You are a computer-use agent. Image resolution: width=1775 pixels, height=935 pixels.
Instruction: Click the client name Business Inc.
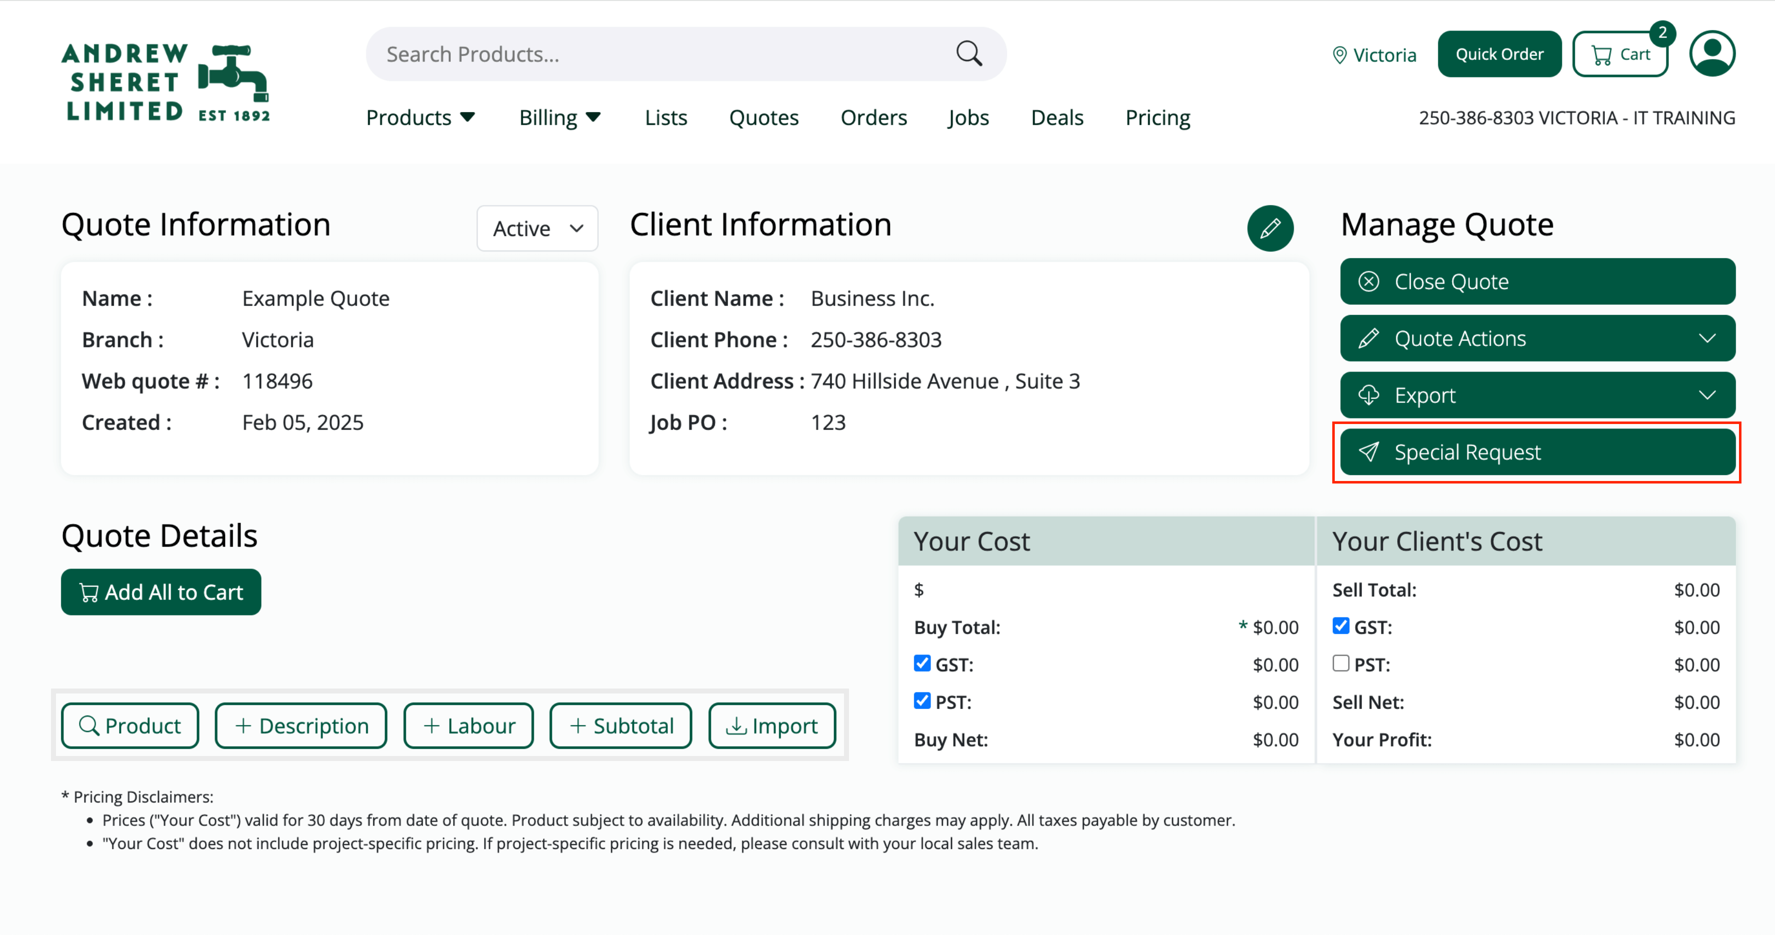point(872,298)
